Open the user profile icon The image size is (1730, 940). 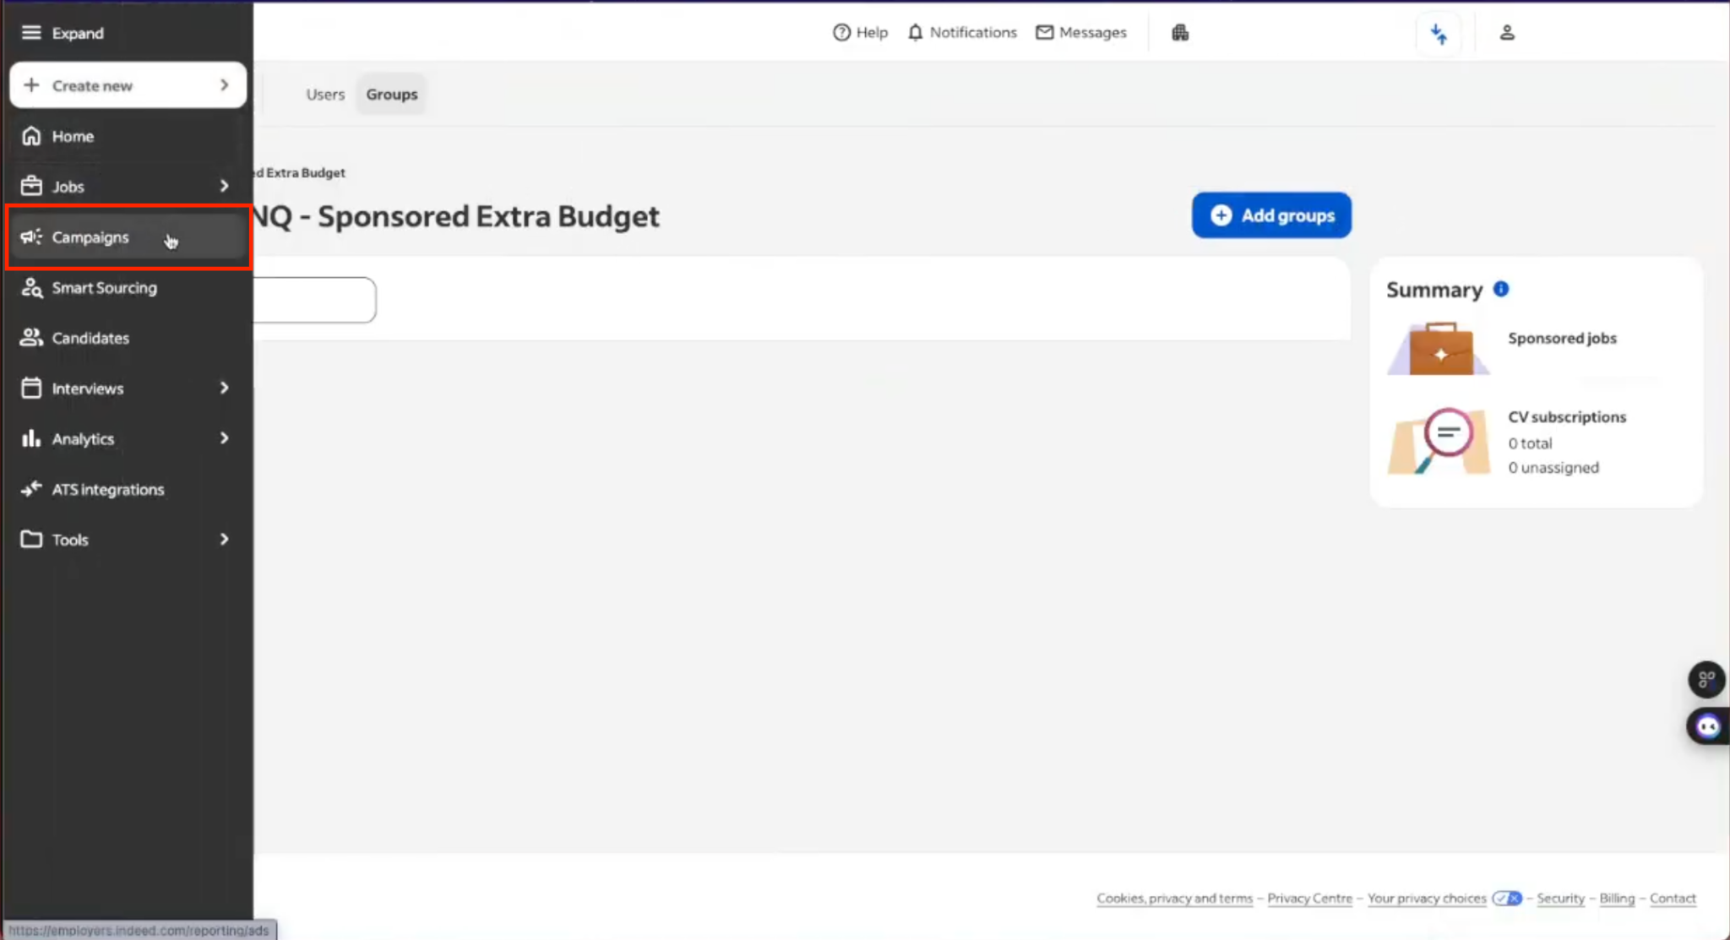(x=1507, y=33)
